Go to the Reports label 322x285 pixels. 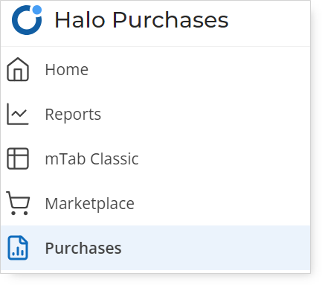[73, 115]
